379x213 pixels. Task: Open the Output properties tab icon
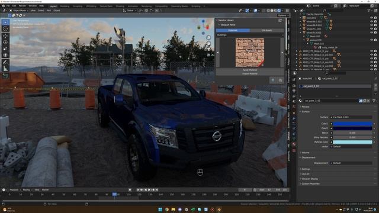[x=294, y=91]
